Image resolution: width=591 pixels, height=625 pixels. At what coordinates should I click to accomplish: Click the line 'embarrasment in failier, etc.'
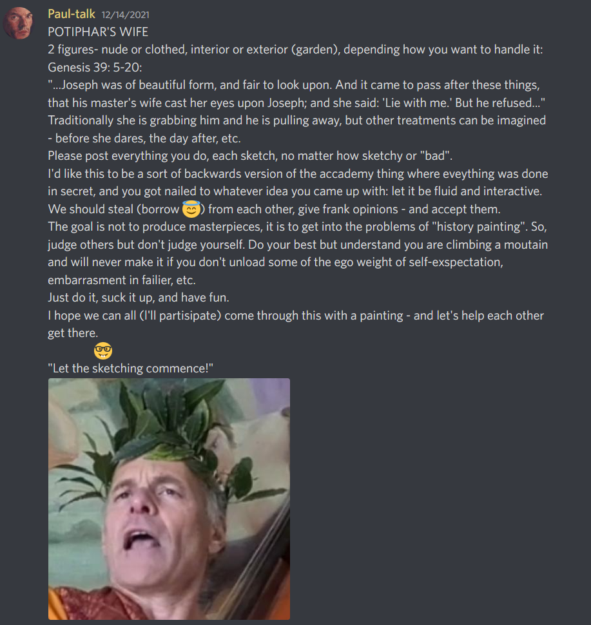click(122, 280)
